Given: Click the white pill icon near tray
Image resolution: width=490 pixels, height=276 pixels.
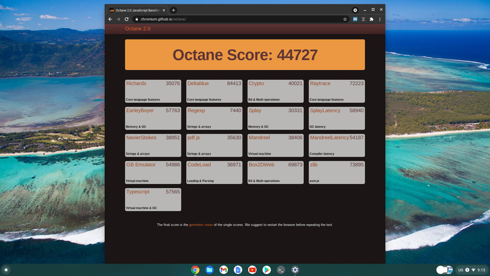Looking at the screenshot, I should pyautogui.click(x=445, y=270).
